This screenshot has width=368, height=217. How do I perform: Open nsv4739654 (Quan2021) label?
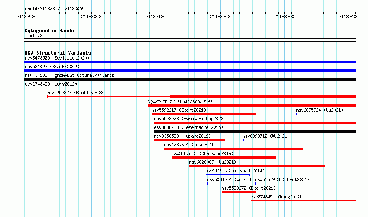[x=190, y=145]
